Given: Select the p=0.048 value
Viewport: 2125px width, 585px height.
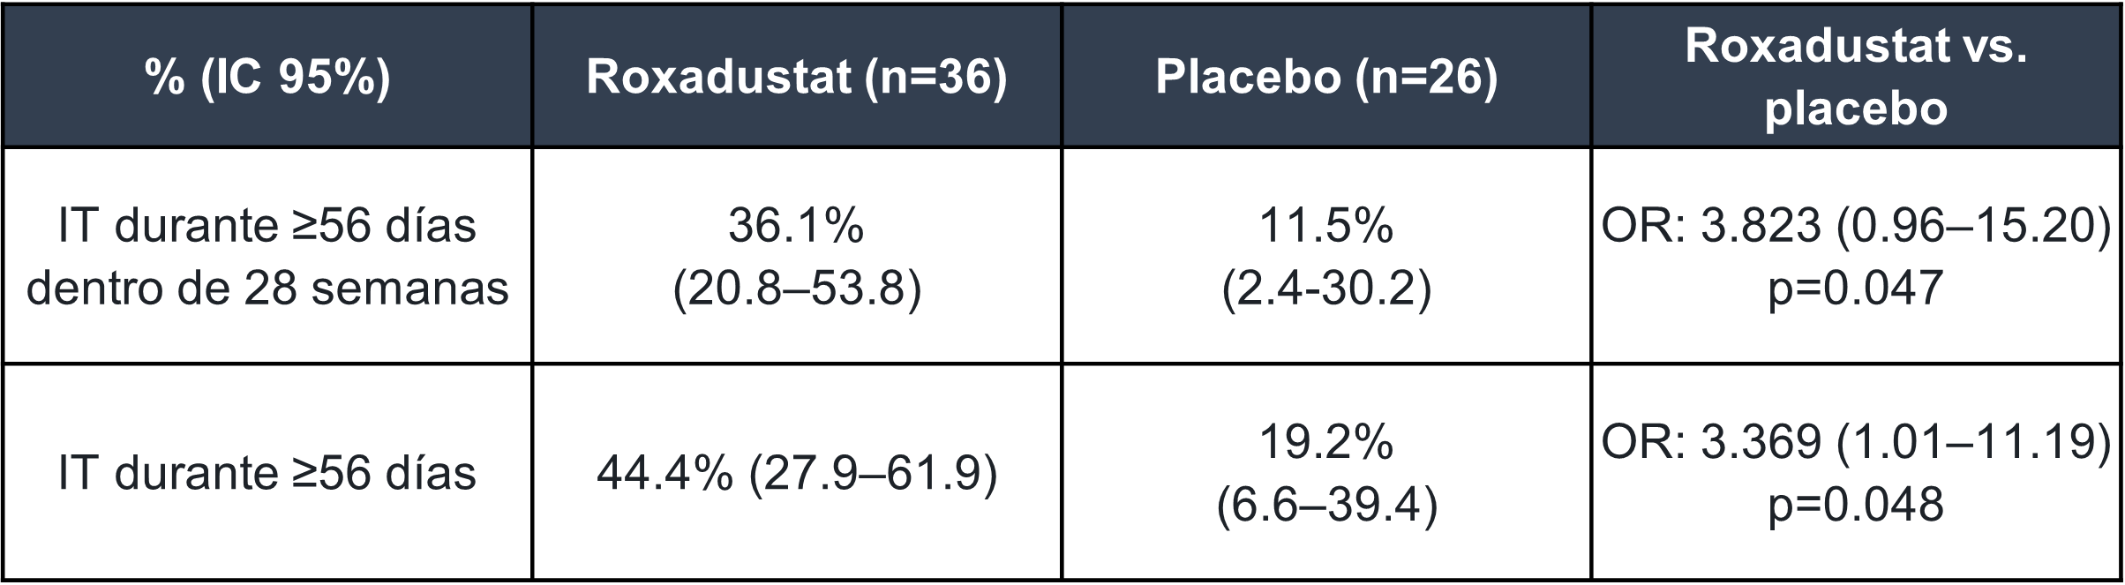Looking at the screenshot, I should 1856,504.
